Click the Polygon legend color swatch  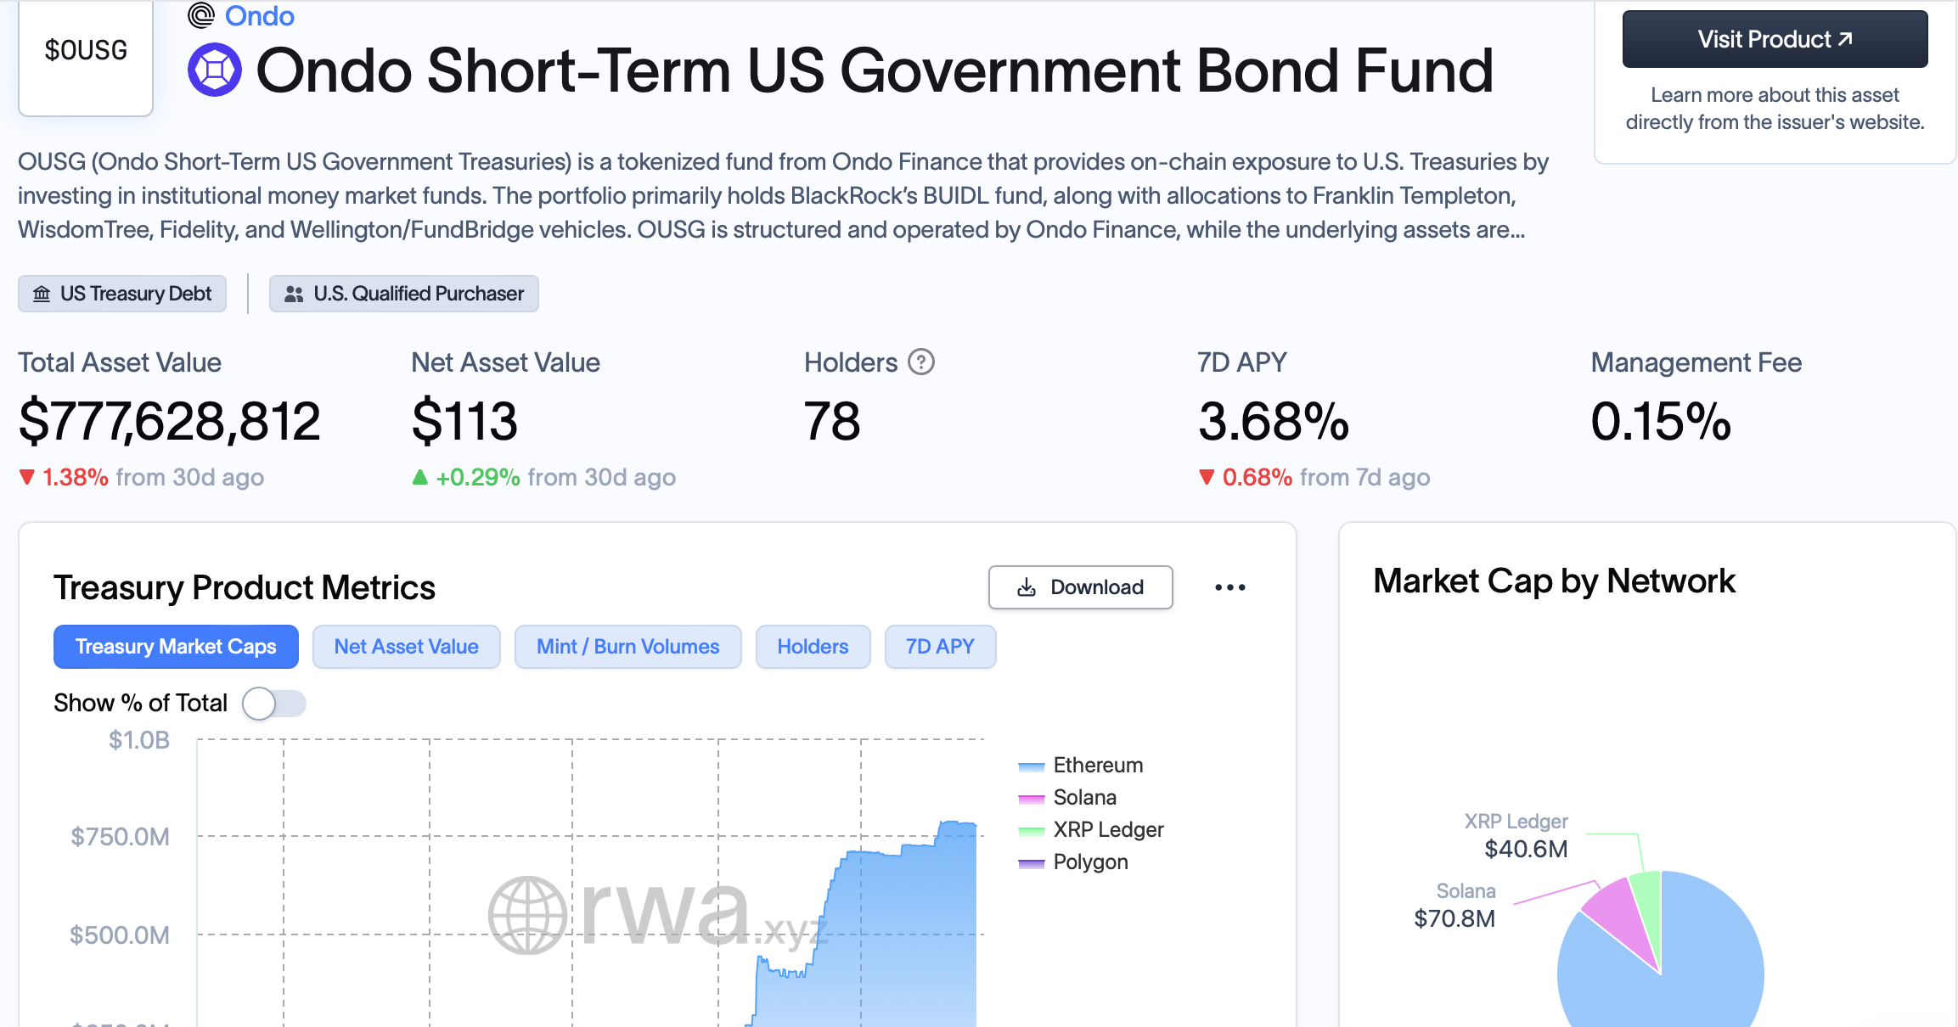click(x=1031, y=863)
